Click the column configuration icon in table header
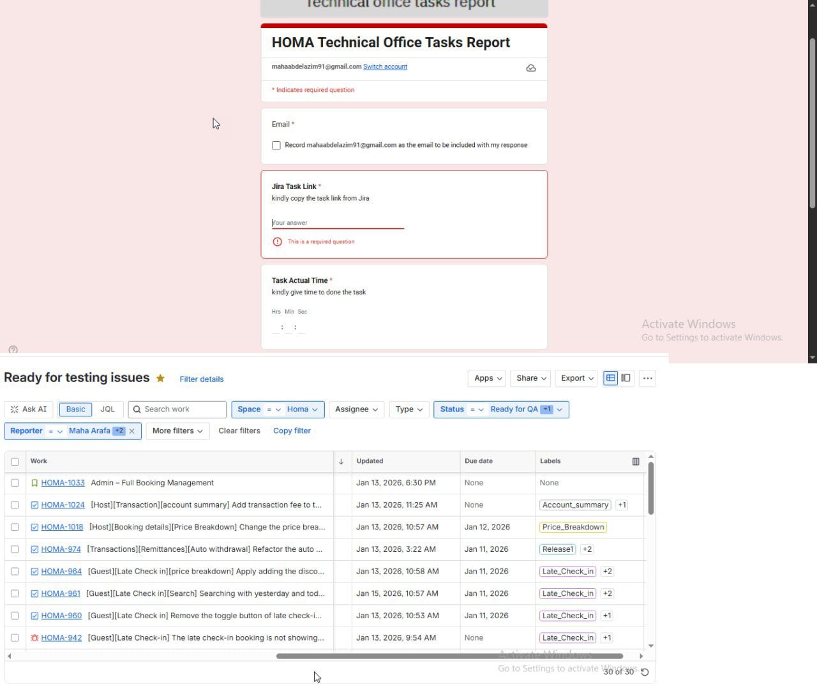This screenshot has height=693, width=817. pyautogui.click(x=636, y=461)
